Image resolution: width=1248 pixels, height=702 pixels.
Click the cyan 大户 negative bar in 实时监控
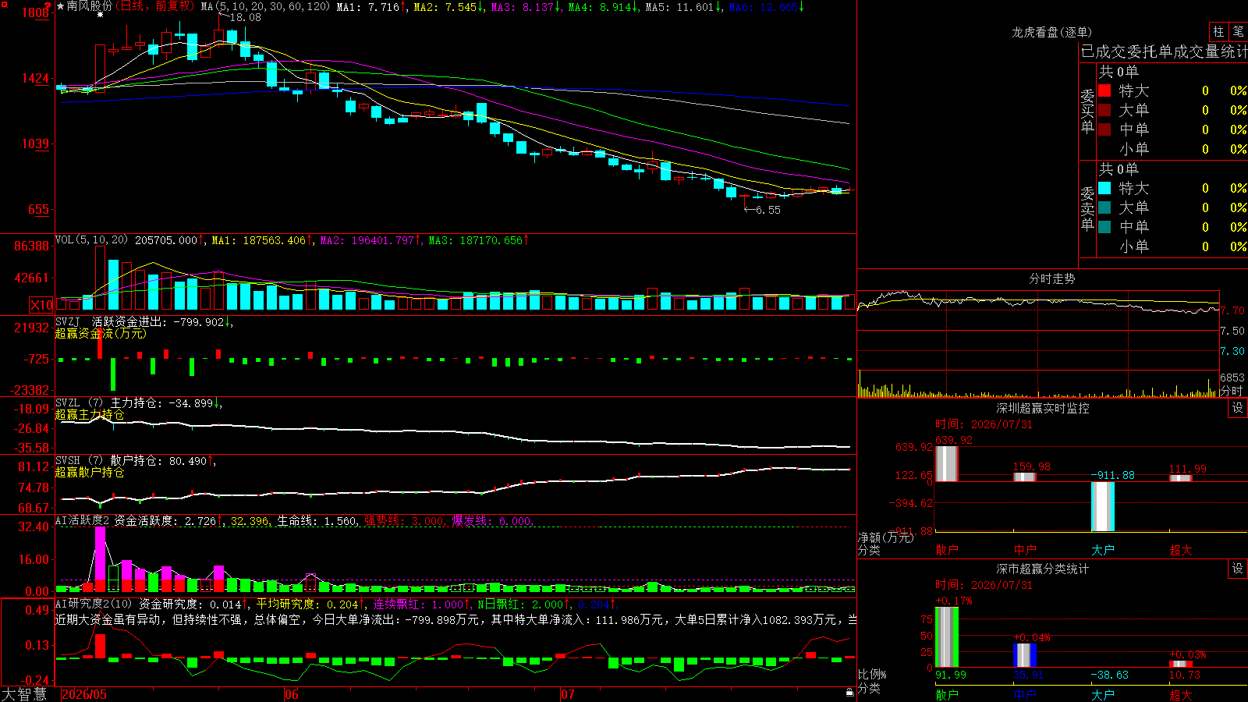coord(1102,506)
